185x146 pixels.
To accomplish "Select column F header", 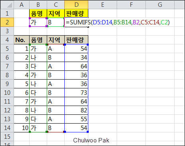I will click(x=131, y=5).
